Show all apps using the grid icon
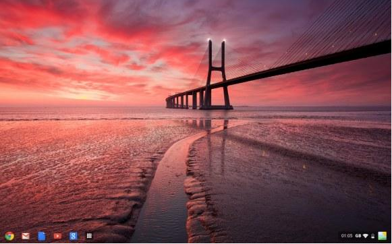Image resolution: width=392 pixels, height=244 pixels. click(89, 236)
